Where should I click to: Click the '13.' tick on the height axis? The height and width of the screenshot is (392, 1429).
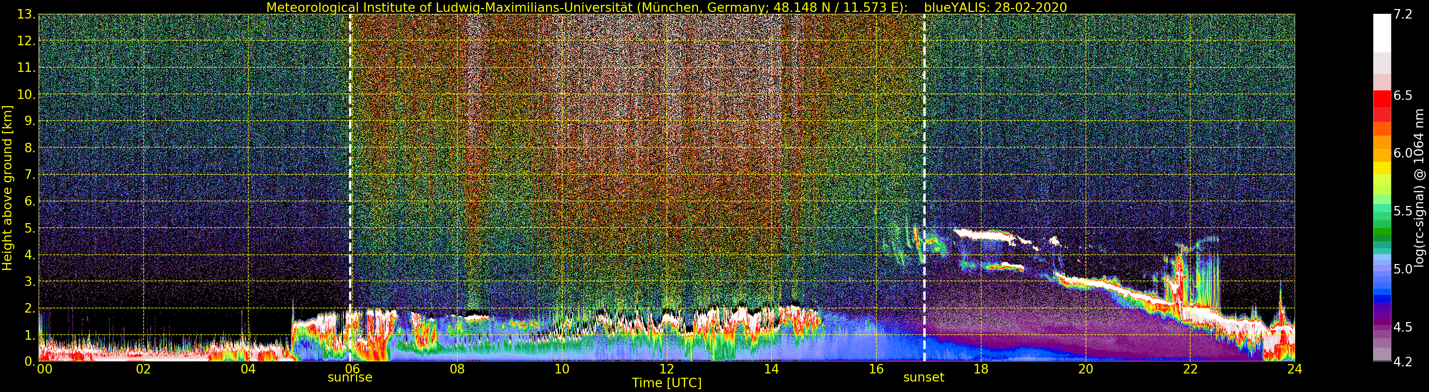(x=27, y=14)
